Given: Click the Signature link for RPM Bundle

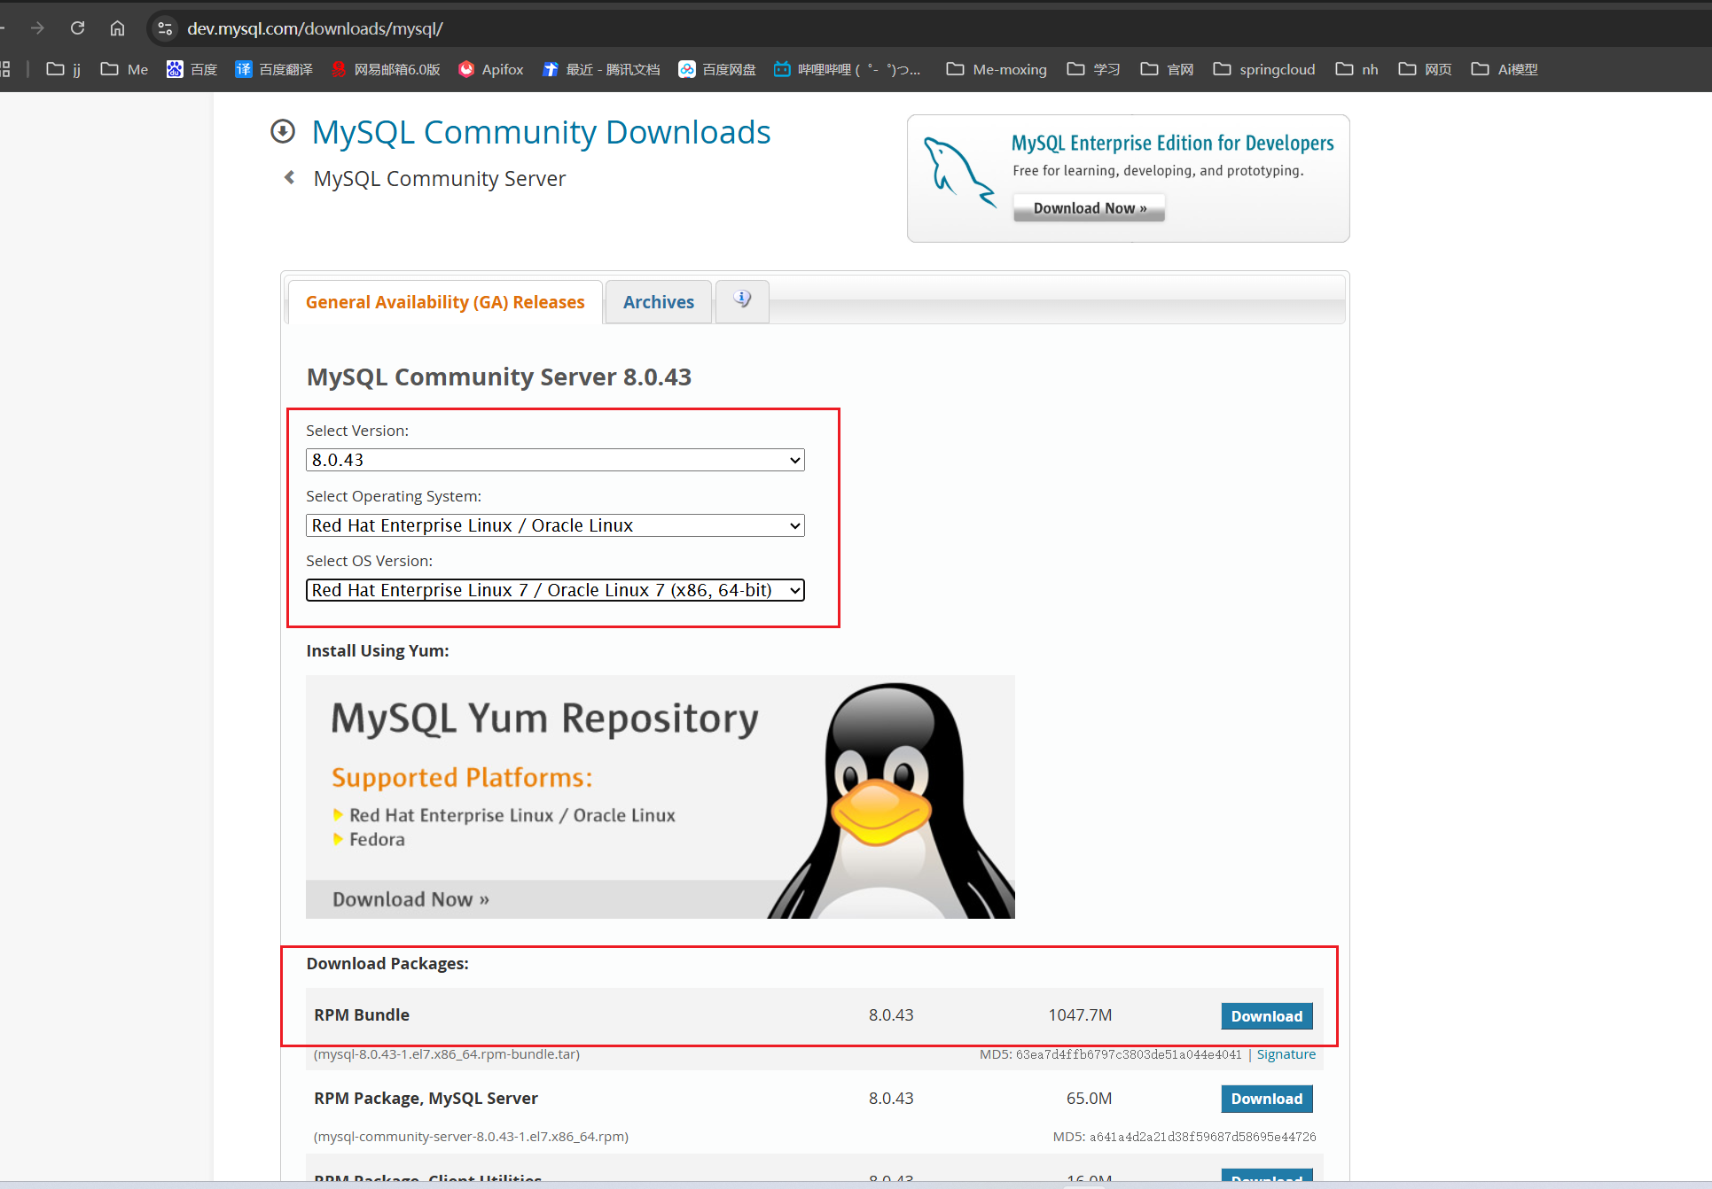Looking at the screenshot, I should pyautogui.click(x=1286, y=1054).
